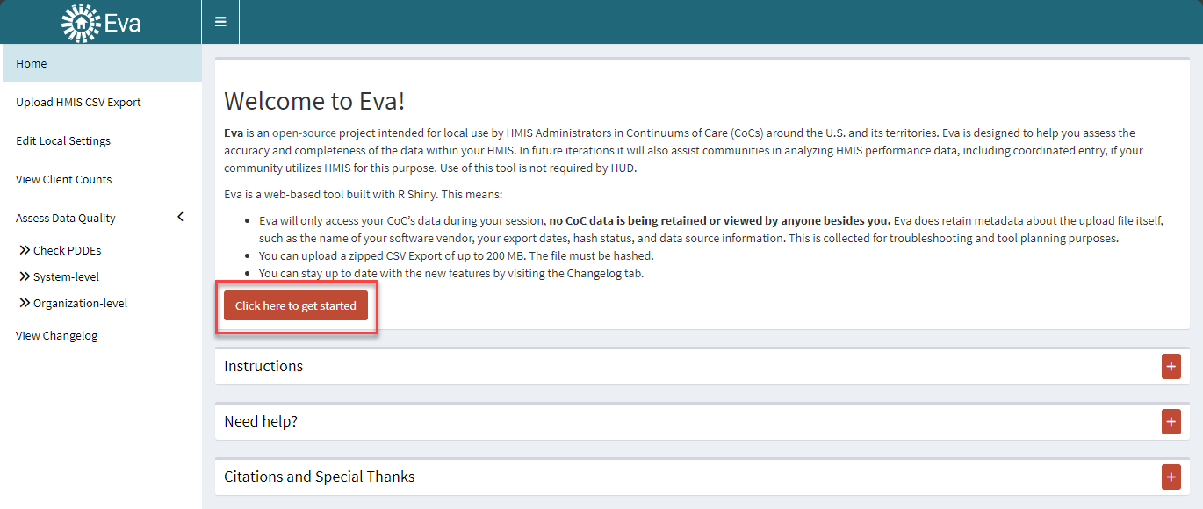The image size is (1203, 509).
Task: Click the 'Citations and Special Thanks' title
Action: [x=320, y=477]
